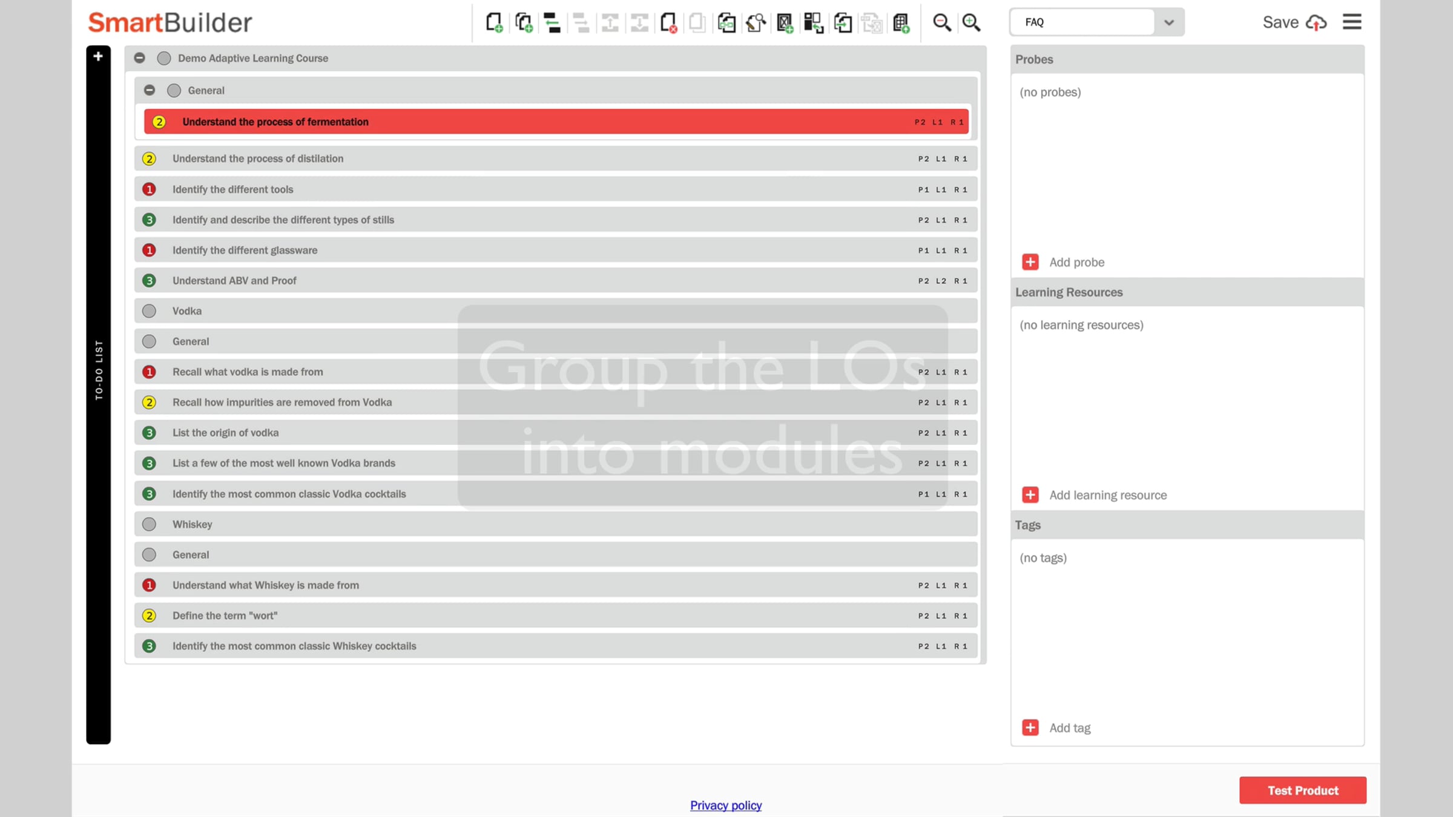Screen dimensions: 1453x817
Task: Click the Save cloud upload icon
Action: [1316, 22]
